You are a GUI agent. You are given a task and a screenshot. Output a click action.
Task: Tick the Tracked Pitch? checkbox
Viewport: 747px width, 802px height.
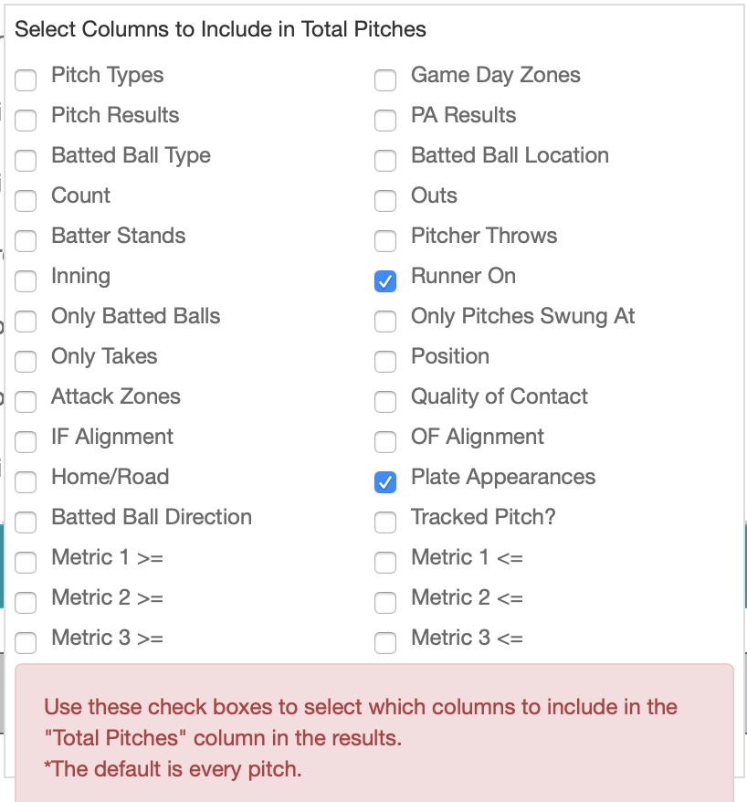(385, 522)
